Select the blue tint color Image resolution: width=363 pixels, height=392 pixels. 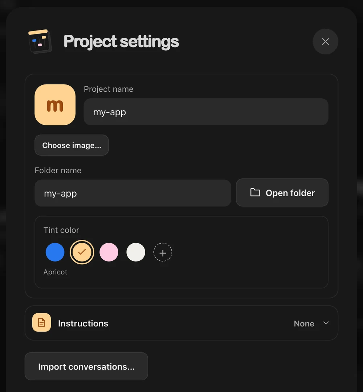pos(55,252)
